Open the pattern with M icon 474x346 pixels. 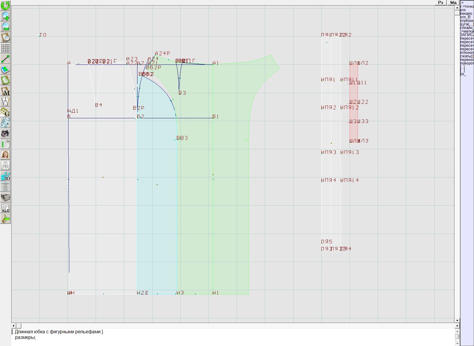click(x=5, y=91)
